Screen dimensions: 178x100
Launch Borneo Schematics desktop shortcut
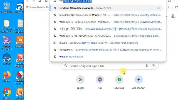(x=7, y=43)
